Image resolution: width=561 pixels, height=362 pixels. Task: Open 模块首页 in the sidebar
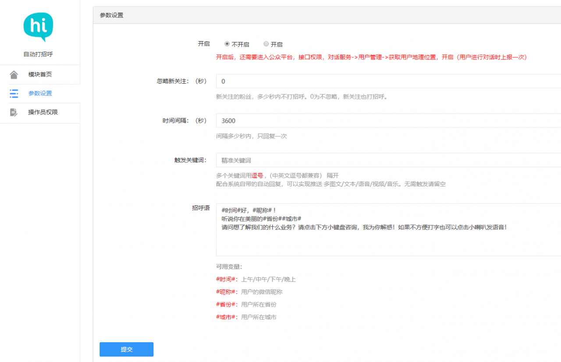(40, 74)
